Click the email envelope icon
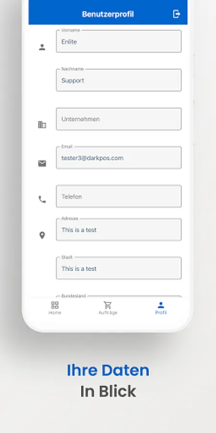Viewport: 216px width, 433px height. click(x=42, y=164)
